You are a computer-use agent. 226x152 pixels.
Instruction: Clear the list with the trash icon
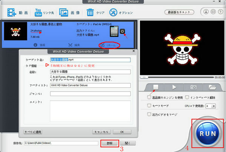[90, 12]
